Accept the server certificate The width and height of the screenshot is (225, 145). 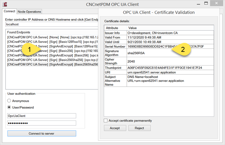115,128
